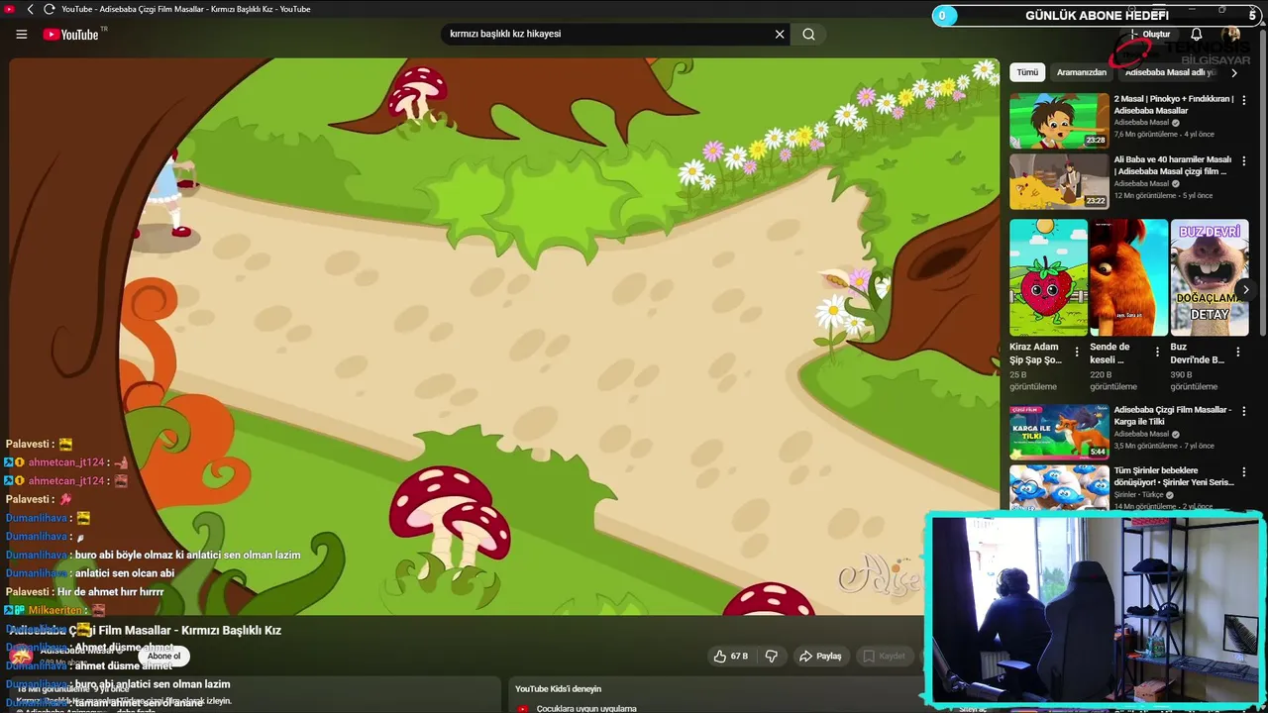Run search with the magnifier button
Screen dimensions: 1268x713
(808, 34)
